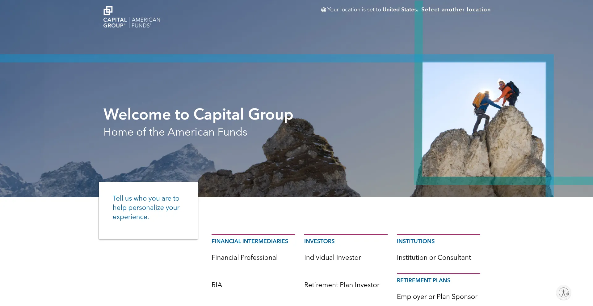Click 'Welcome to Capital Group' heading
Viewport: 593px width, 306px height.
pos(198,114)
